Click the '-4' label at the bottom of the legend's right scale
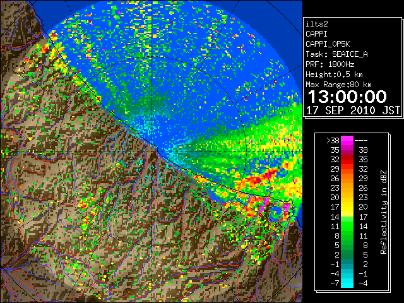 pyautogui.click(x=363, y=283)
